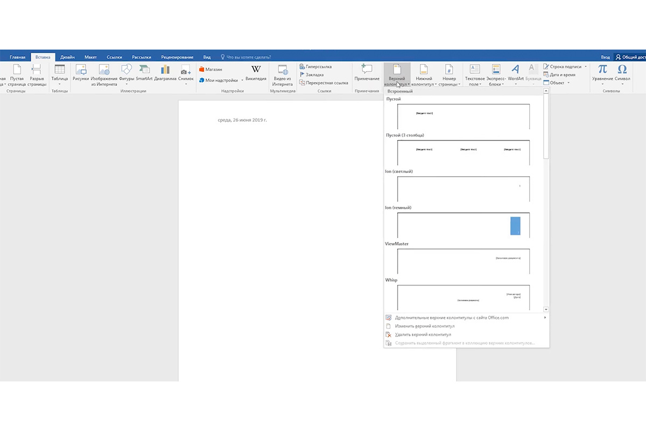The height and width of the screenshot is (431, 646).
Task: Open the Рецензирование tab
Action: point(177,57)
